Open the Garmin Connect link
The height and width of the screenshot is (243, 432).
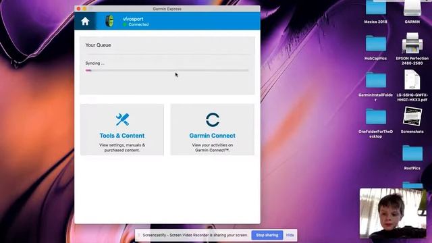pos(212,136)
